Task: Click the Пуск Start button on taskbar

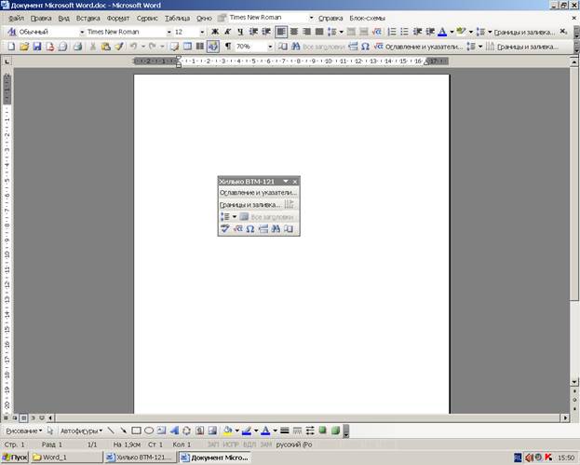Action: (x=16, y=458)
